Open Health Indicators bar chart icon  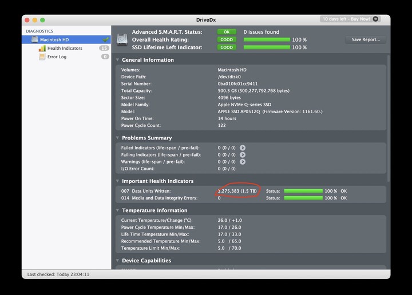[x=42, y=48]
